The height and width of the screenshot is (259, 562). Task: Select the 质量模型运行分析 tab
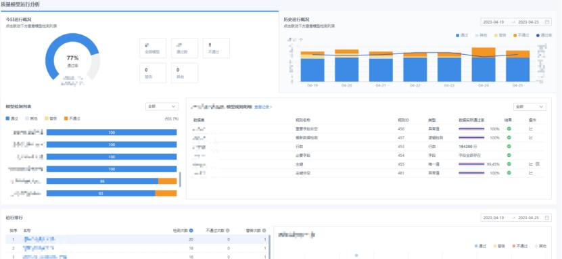click(20, 5)
